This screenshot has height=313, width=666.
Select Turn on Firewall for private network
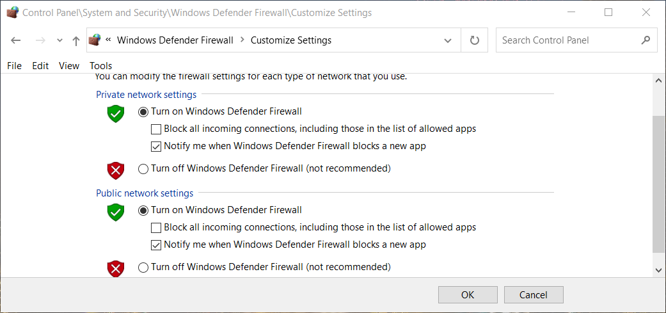click(143, 112)
